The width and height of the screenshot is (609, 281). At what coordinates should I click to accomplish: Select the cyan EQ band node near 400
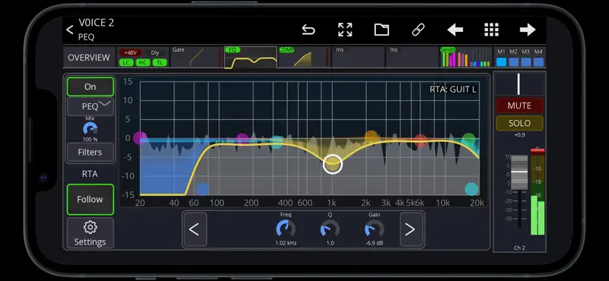[276, 142]
